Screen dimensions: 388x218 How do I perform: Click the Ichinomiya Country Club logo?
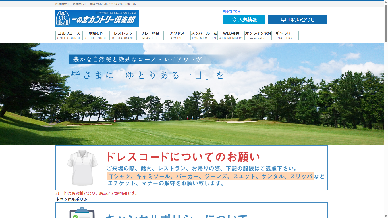click(x=97, y=18)
